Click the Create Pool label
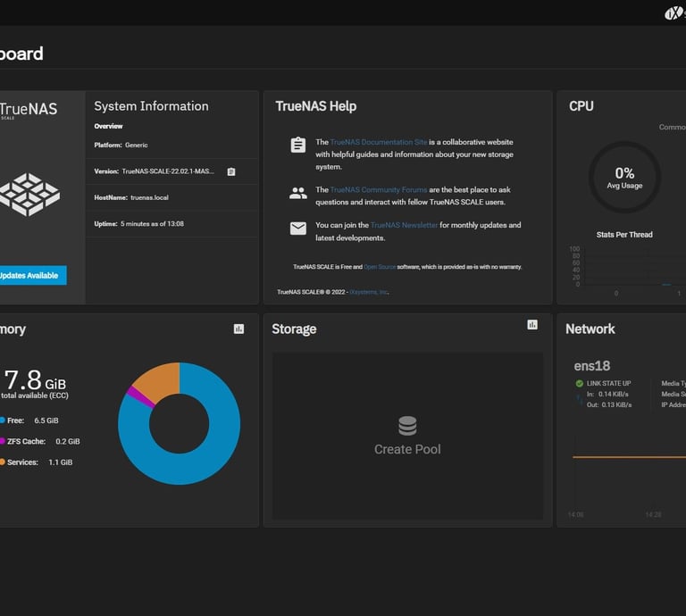 407,449
